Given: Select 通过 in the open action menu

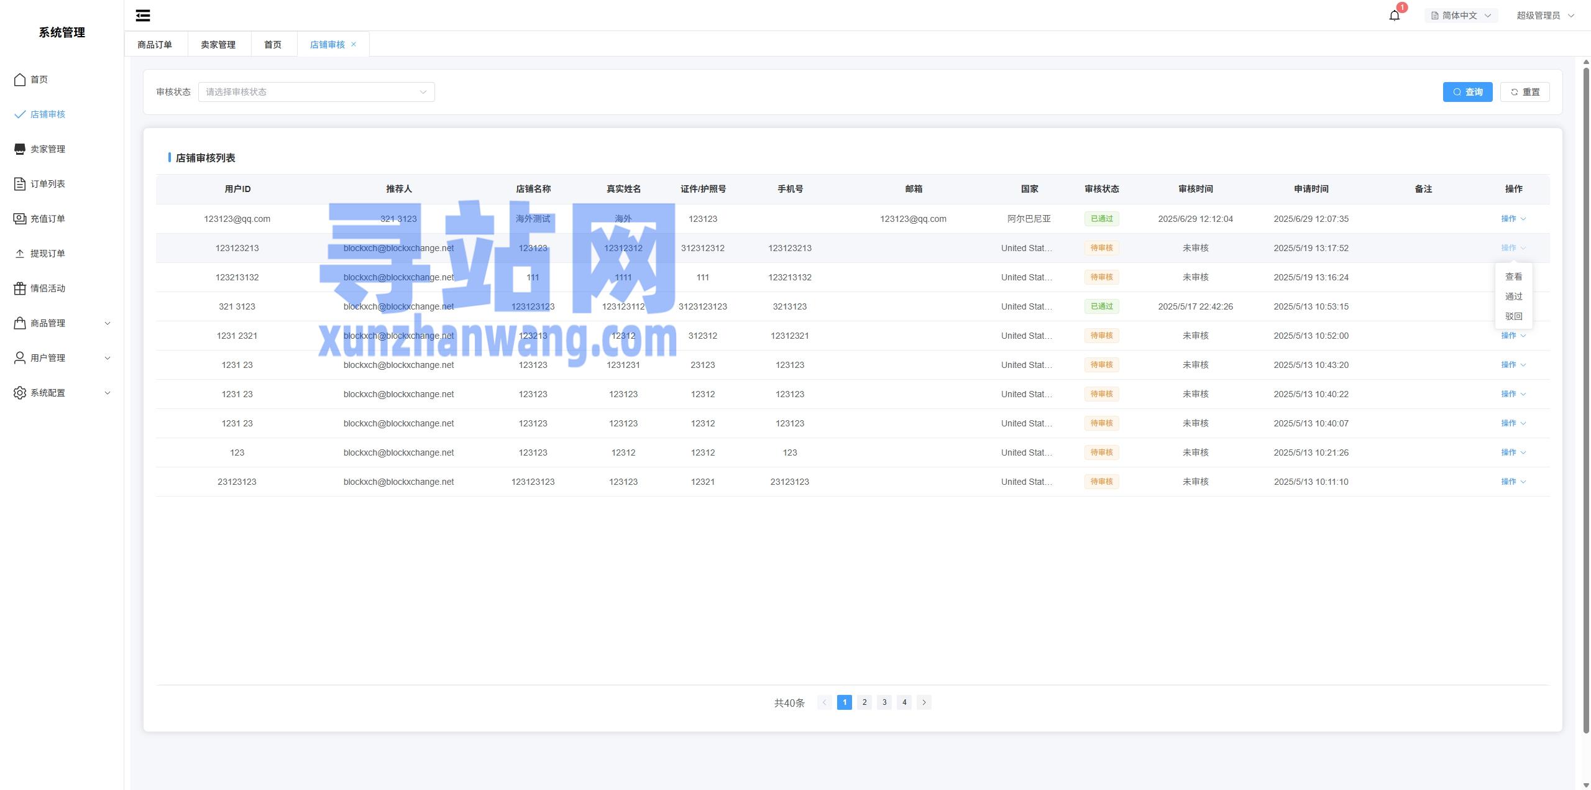Looking at the screenshot, I should point(1513,296).
